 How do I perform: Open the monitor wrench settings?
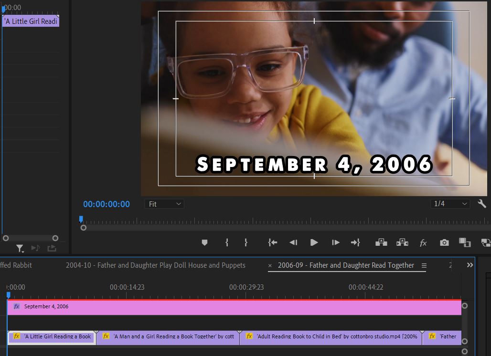pyautogui.click(x=482, y=204)
